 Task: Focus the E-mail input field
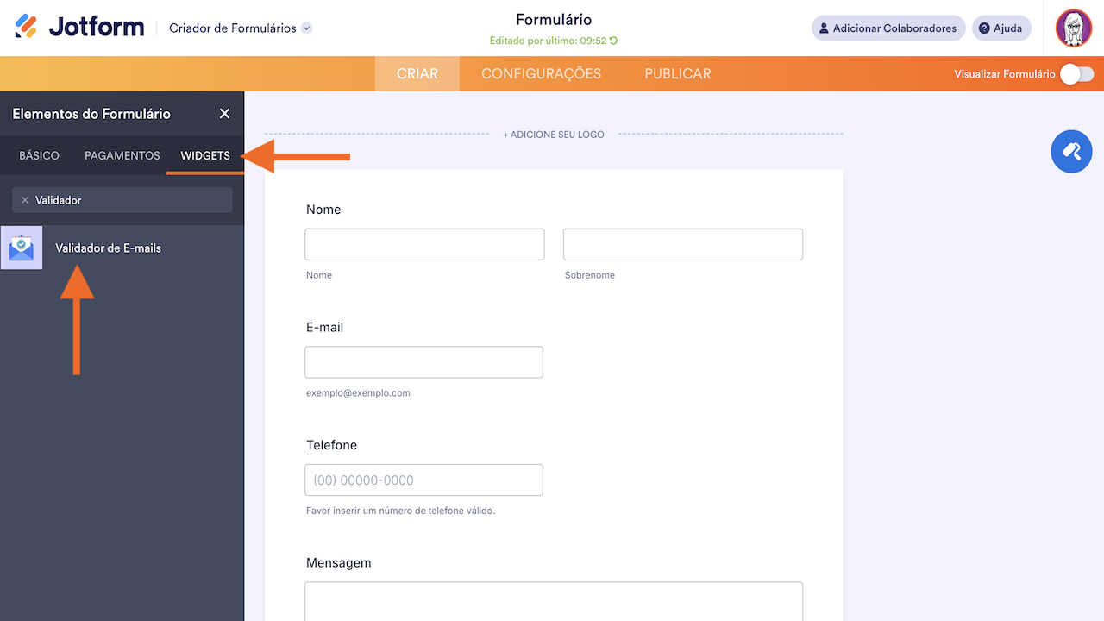click(x=423, y=362)
